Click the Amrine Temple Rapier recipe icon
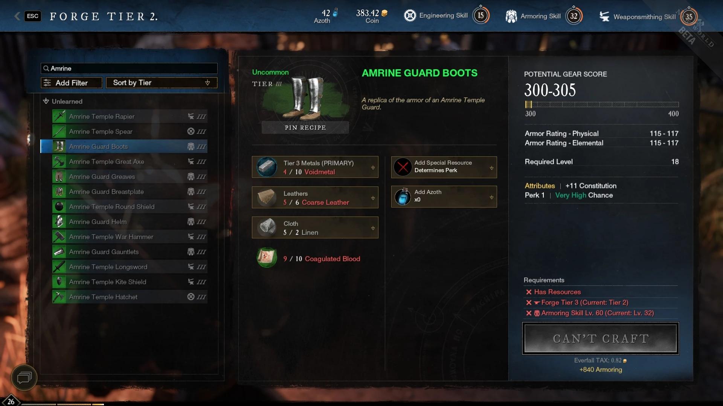Viewport: 723px width, 406px height. coord(59,117)
